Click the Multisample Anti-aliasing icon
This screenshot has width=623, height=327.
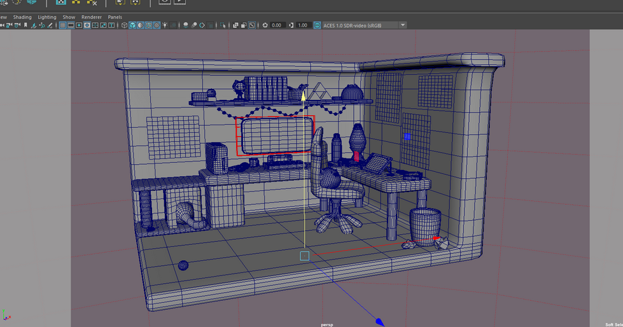202,25
